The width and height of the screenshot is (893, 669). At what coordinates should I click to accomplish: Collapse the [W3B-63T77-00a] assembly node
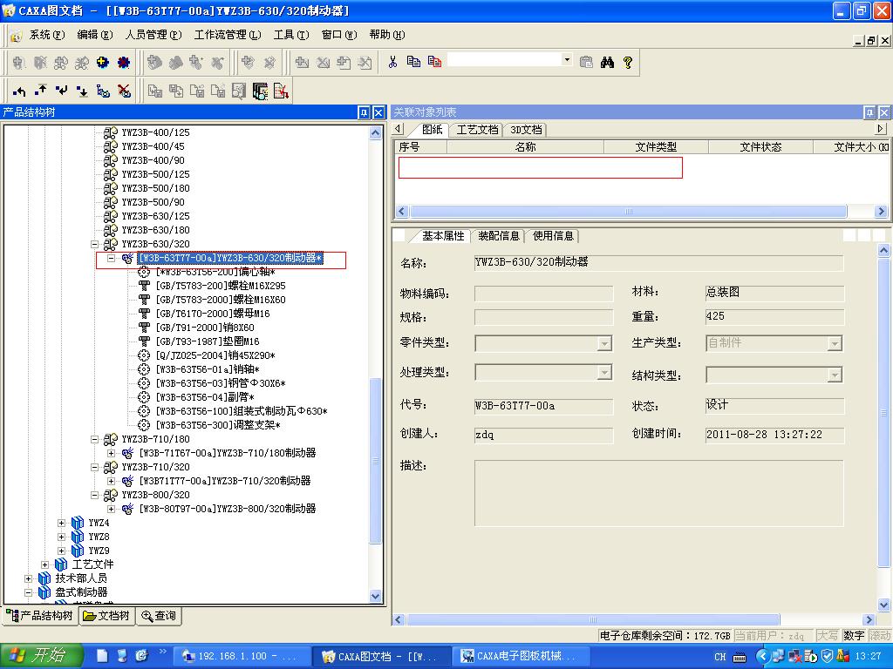click(112, 258)
